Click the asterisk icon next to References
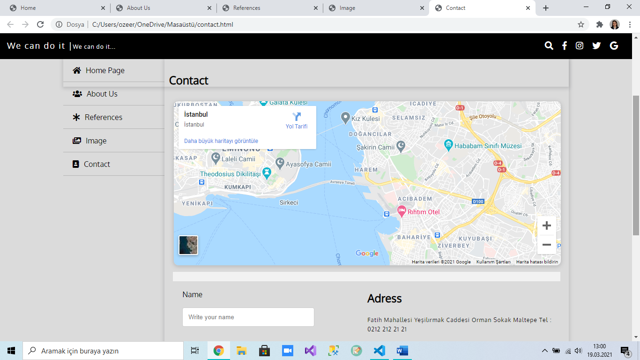Image resolution: width=640 pixels, height=360 pixels. 76,117
